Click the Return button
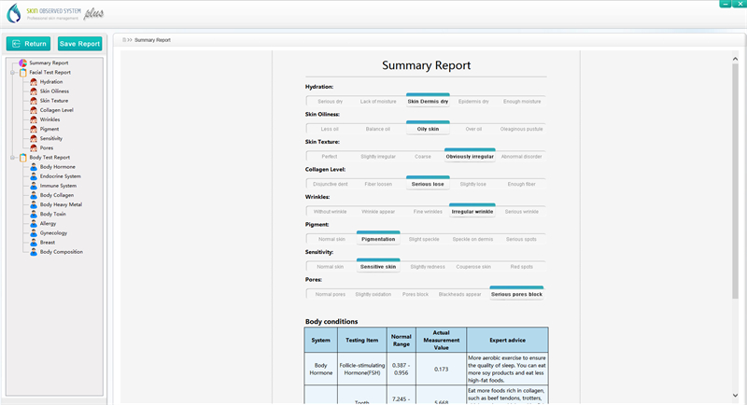 tap(29, 44)
